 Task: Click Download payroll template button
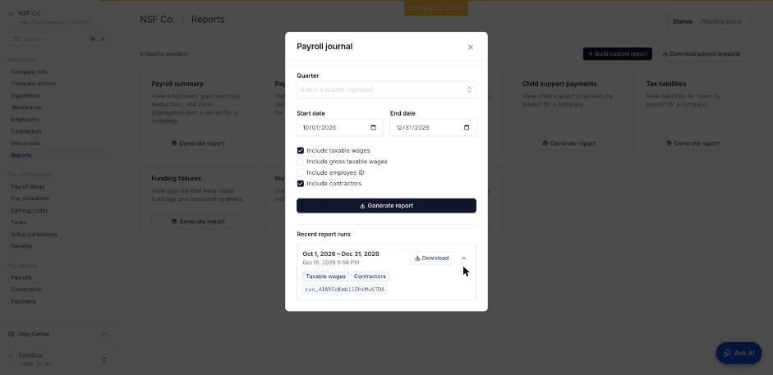tap(701, 54)
